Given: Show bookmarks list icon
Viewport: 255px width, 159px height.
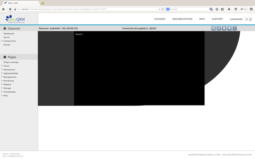Looking at the screenshot, I should pos(222,9).
